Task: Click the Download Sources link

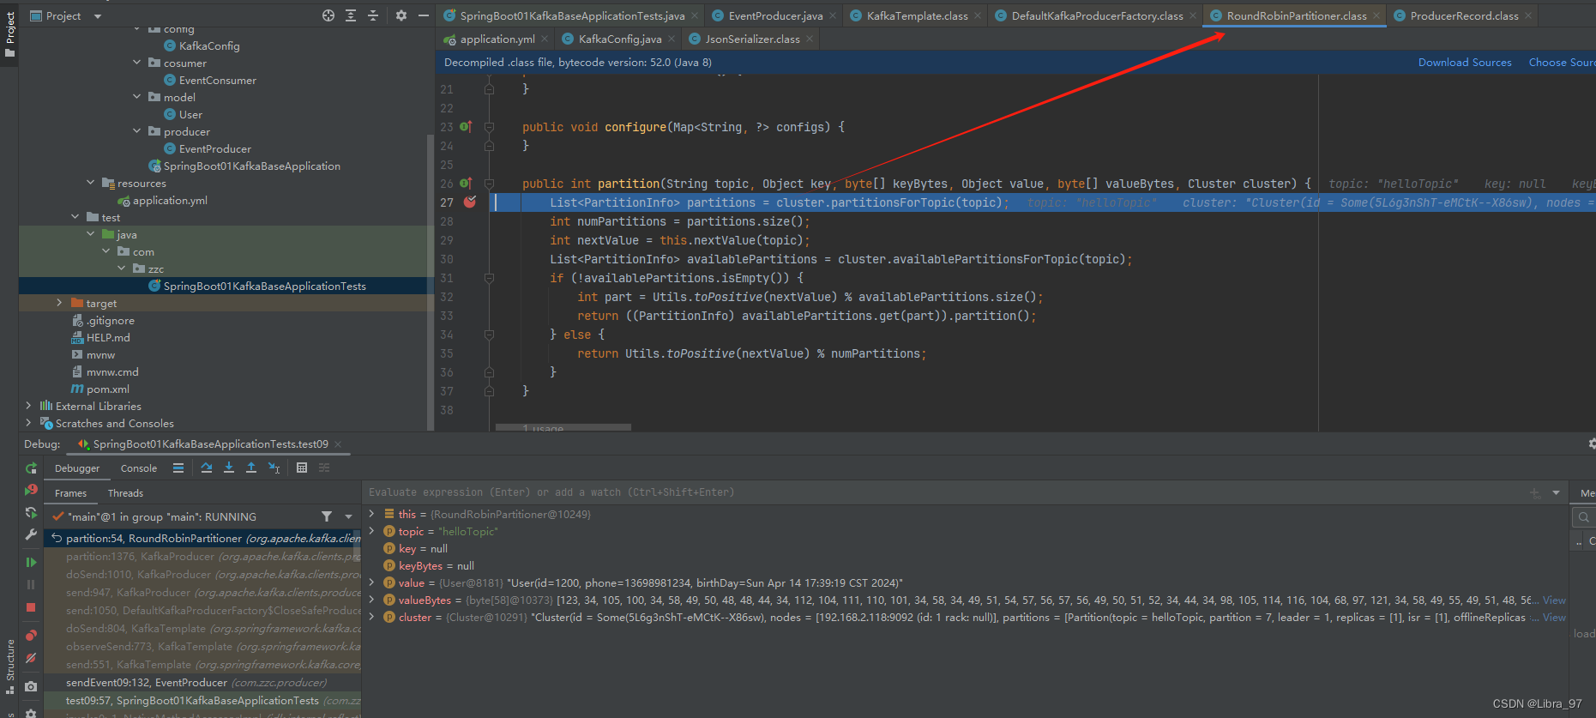Action: 1465,63
